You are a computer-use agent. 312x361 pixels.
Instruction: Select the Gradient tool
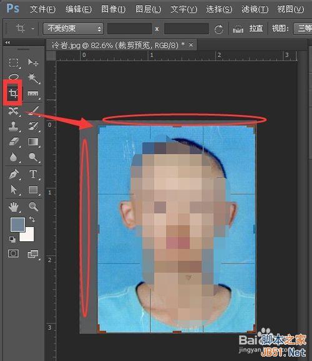pyautogui.click(x=33, y=142)
